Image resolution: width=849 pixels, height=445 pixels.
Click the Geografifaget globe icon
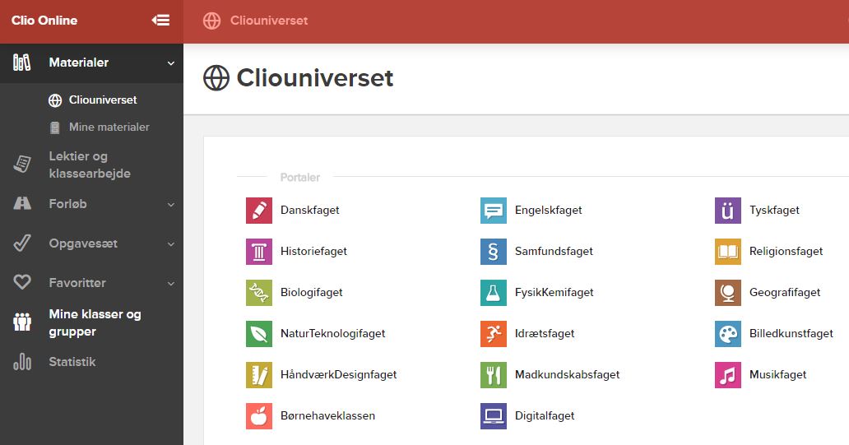(728, 293)
